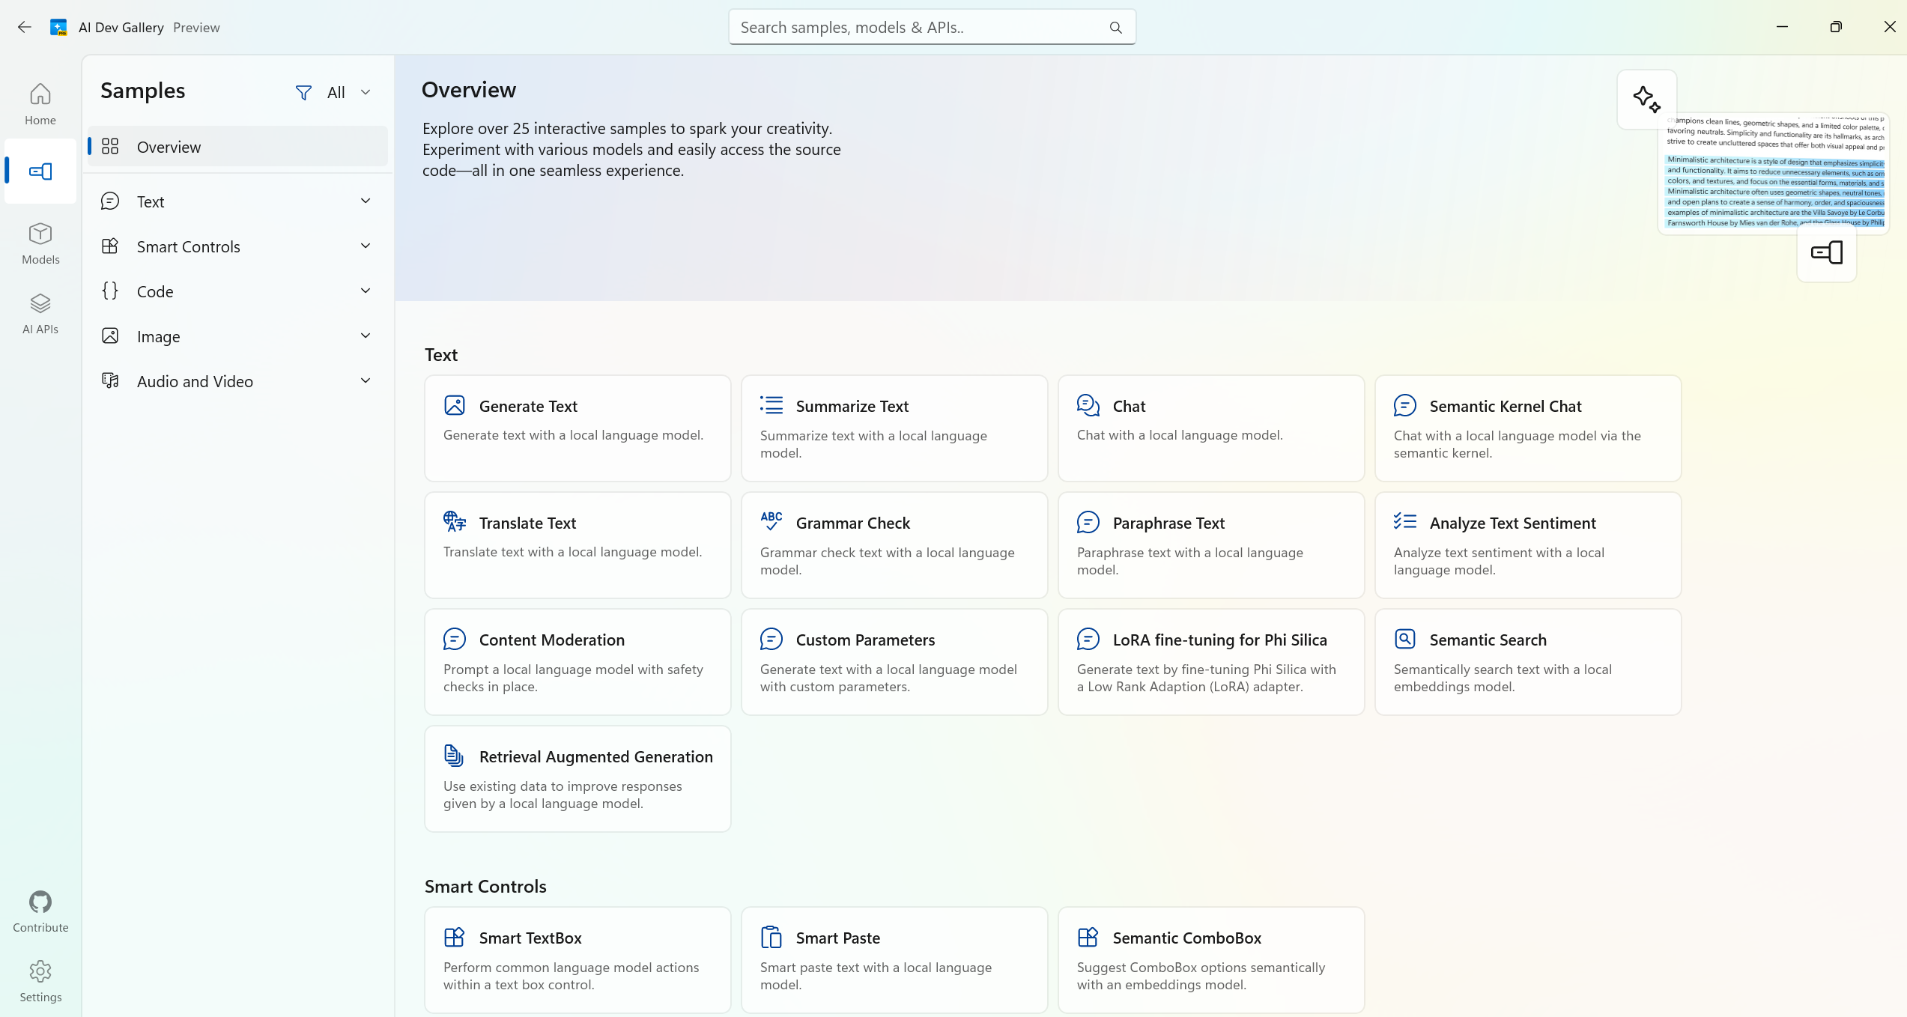The width and height of the screenshot is (1907, 1017).
Task: Open the Smart Paste sample
Action: pos(894,960)
